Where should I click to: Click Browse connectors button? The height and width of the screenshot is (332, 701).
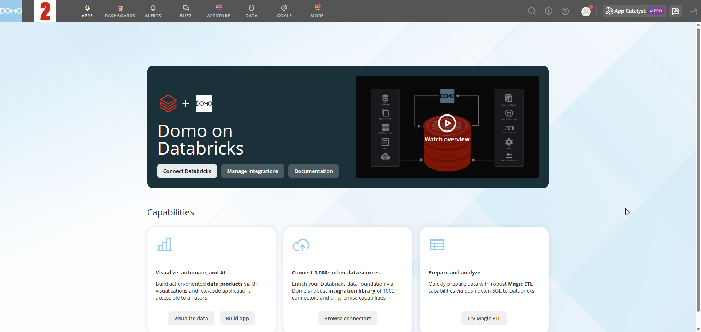[x=348, y=319]
